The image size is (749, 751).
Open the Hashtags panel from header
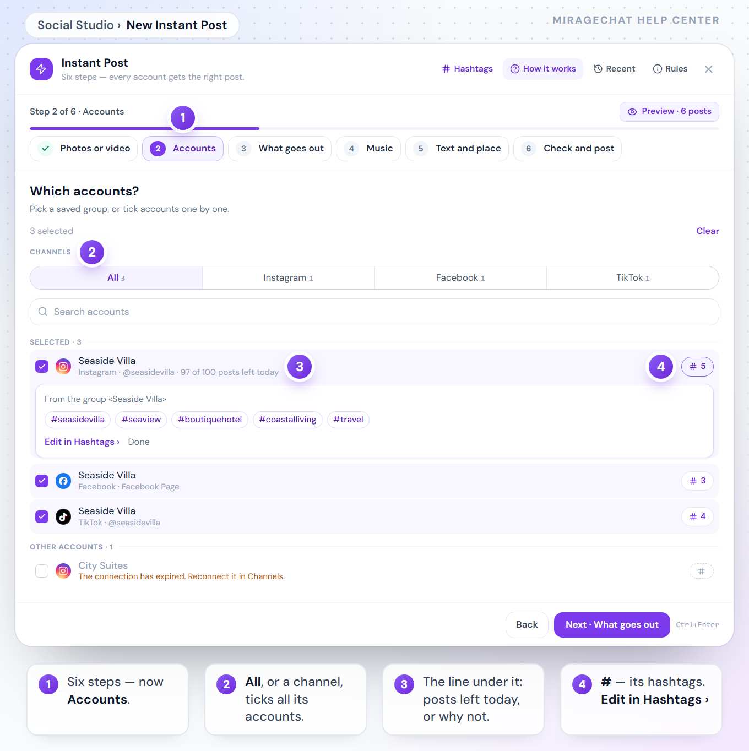coord(468,69)
